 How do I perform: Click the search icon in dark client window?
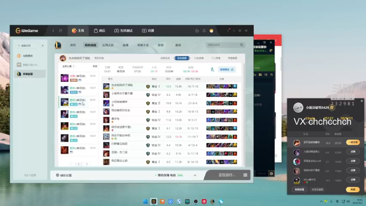[x=271, y=75]
